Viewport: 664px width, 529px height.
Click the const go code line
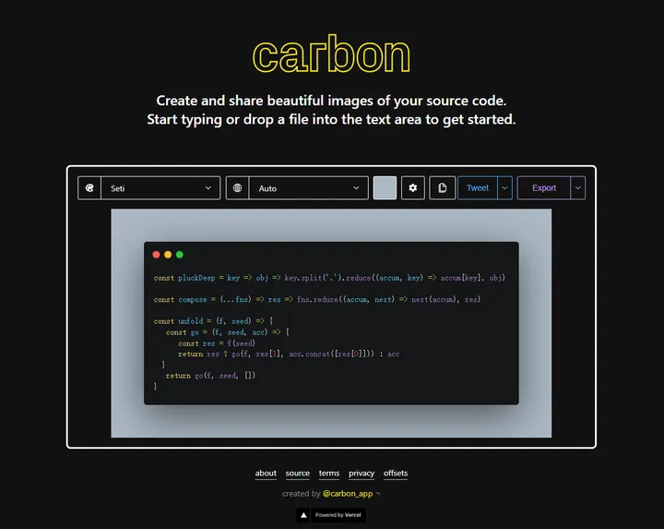click(x=228, y=332)
